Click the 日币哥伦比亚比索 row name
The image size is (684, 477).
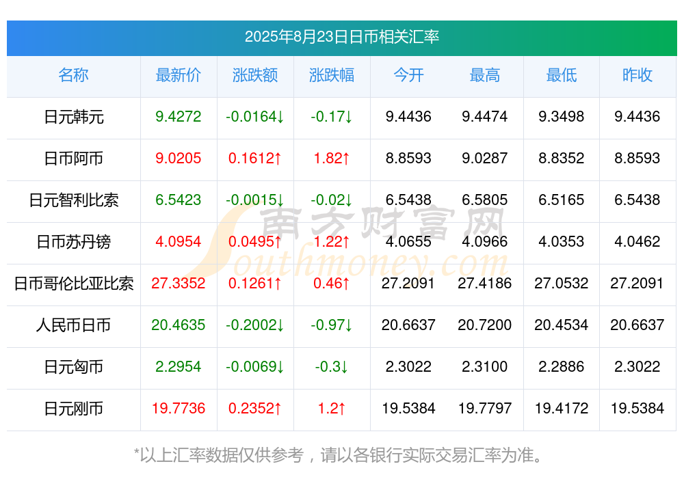coord(74,284)
